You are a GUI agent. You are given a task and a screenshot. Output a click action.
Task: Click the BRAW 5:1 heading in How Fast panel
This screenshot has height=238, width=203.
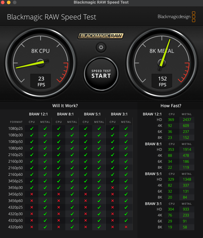[x=153, y=174]
